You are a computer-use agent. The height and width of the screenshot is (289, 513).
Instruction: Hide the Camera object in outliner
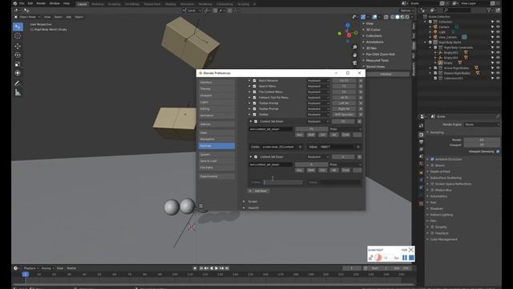coord(498,26)
